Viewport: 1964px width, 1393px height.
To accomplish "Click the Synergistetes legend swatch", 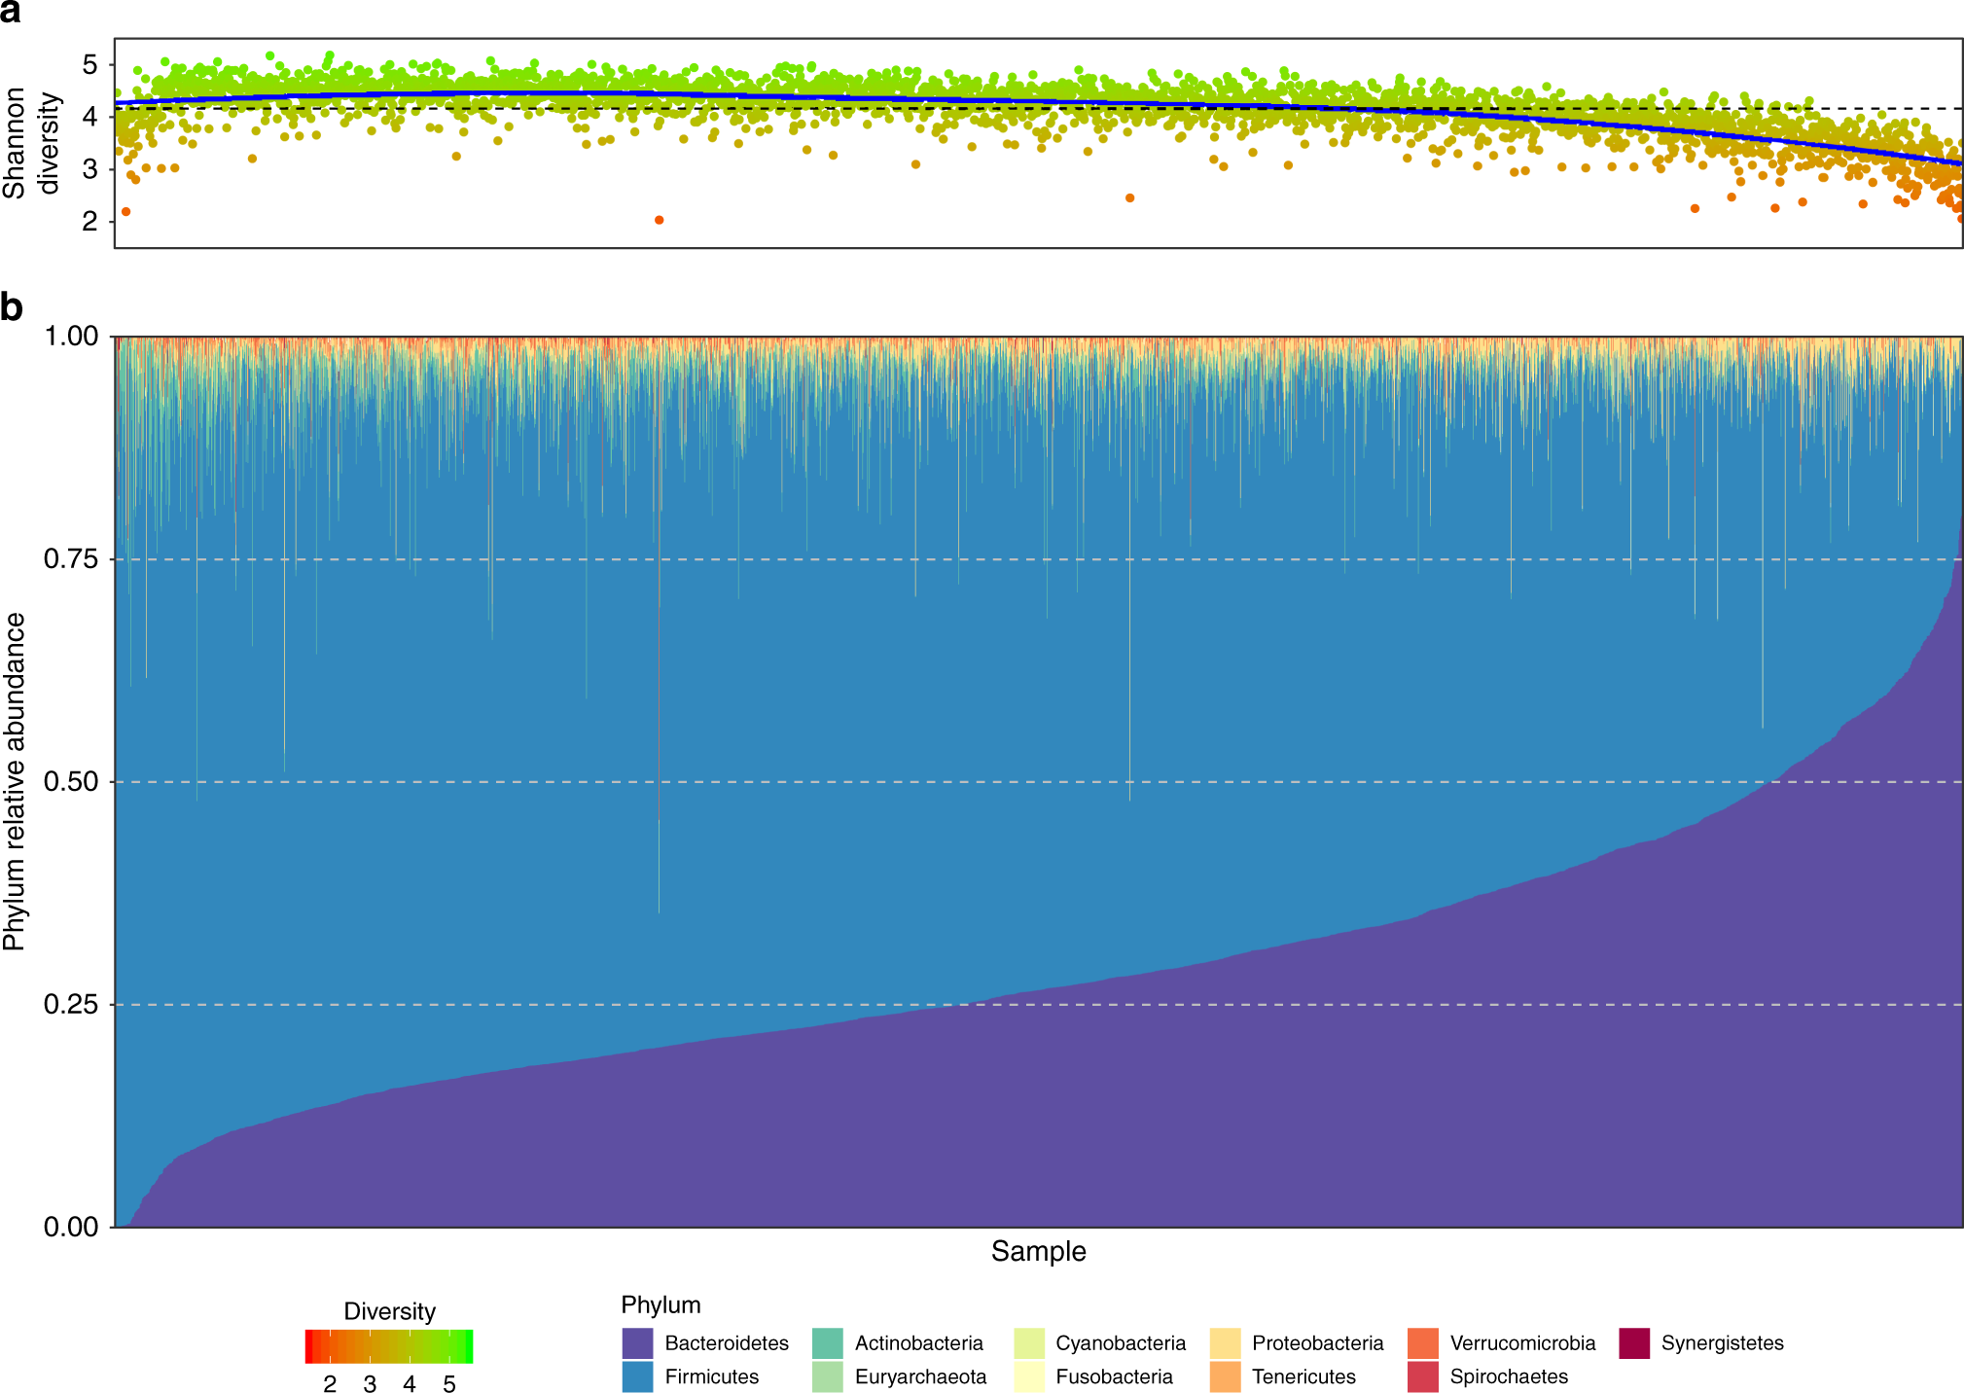I will [x=1634, y=1342].
